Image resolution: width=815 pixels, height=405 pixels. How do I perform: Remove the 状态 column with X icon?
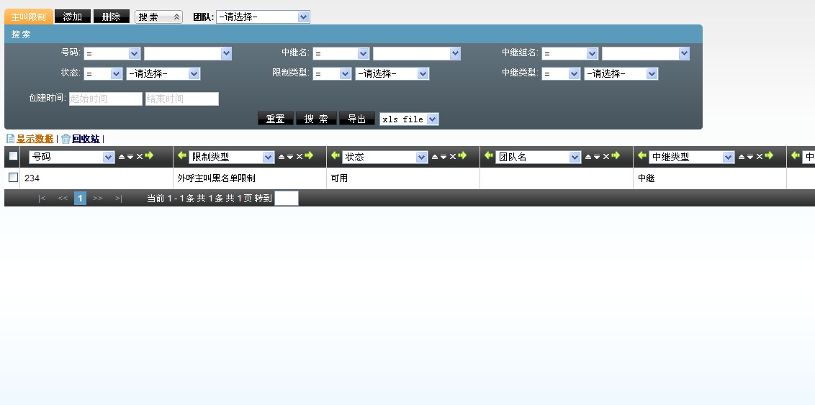point(453,157)
